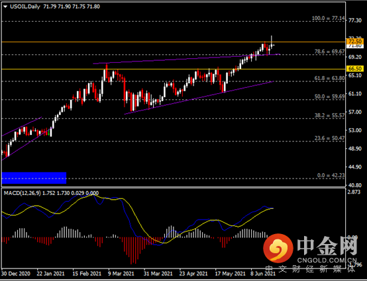This screenshot has height=281, width=367.
Task: Select the 40.80 price axis label
Action: click(355, 185)
